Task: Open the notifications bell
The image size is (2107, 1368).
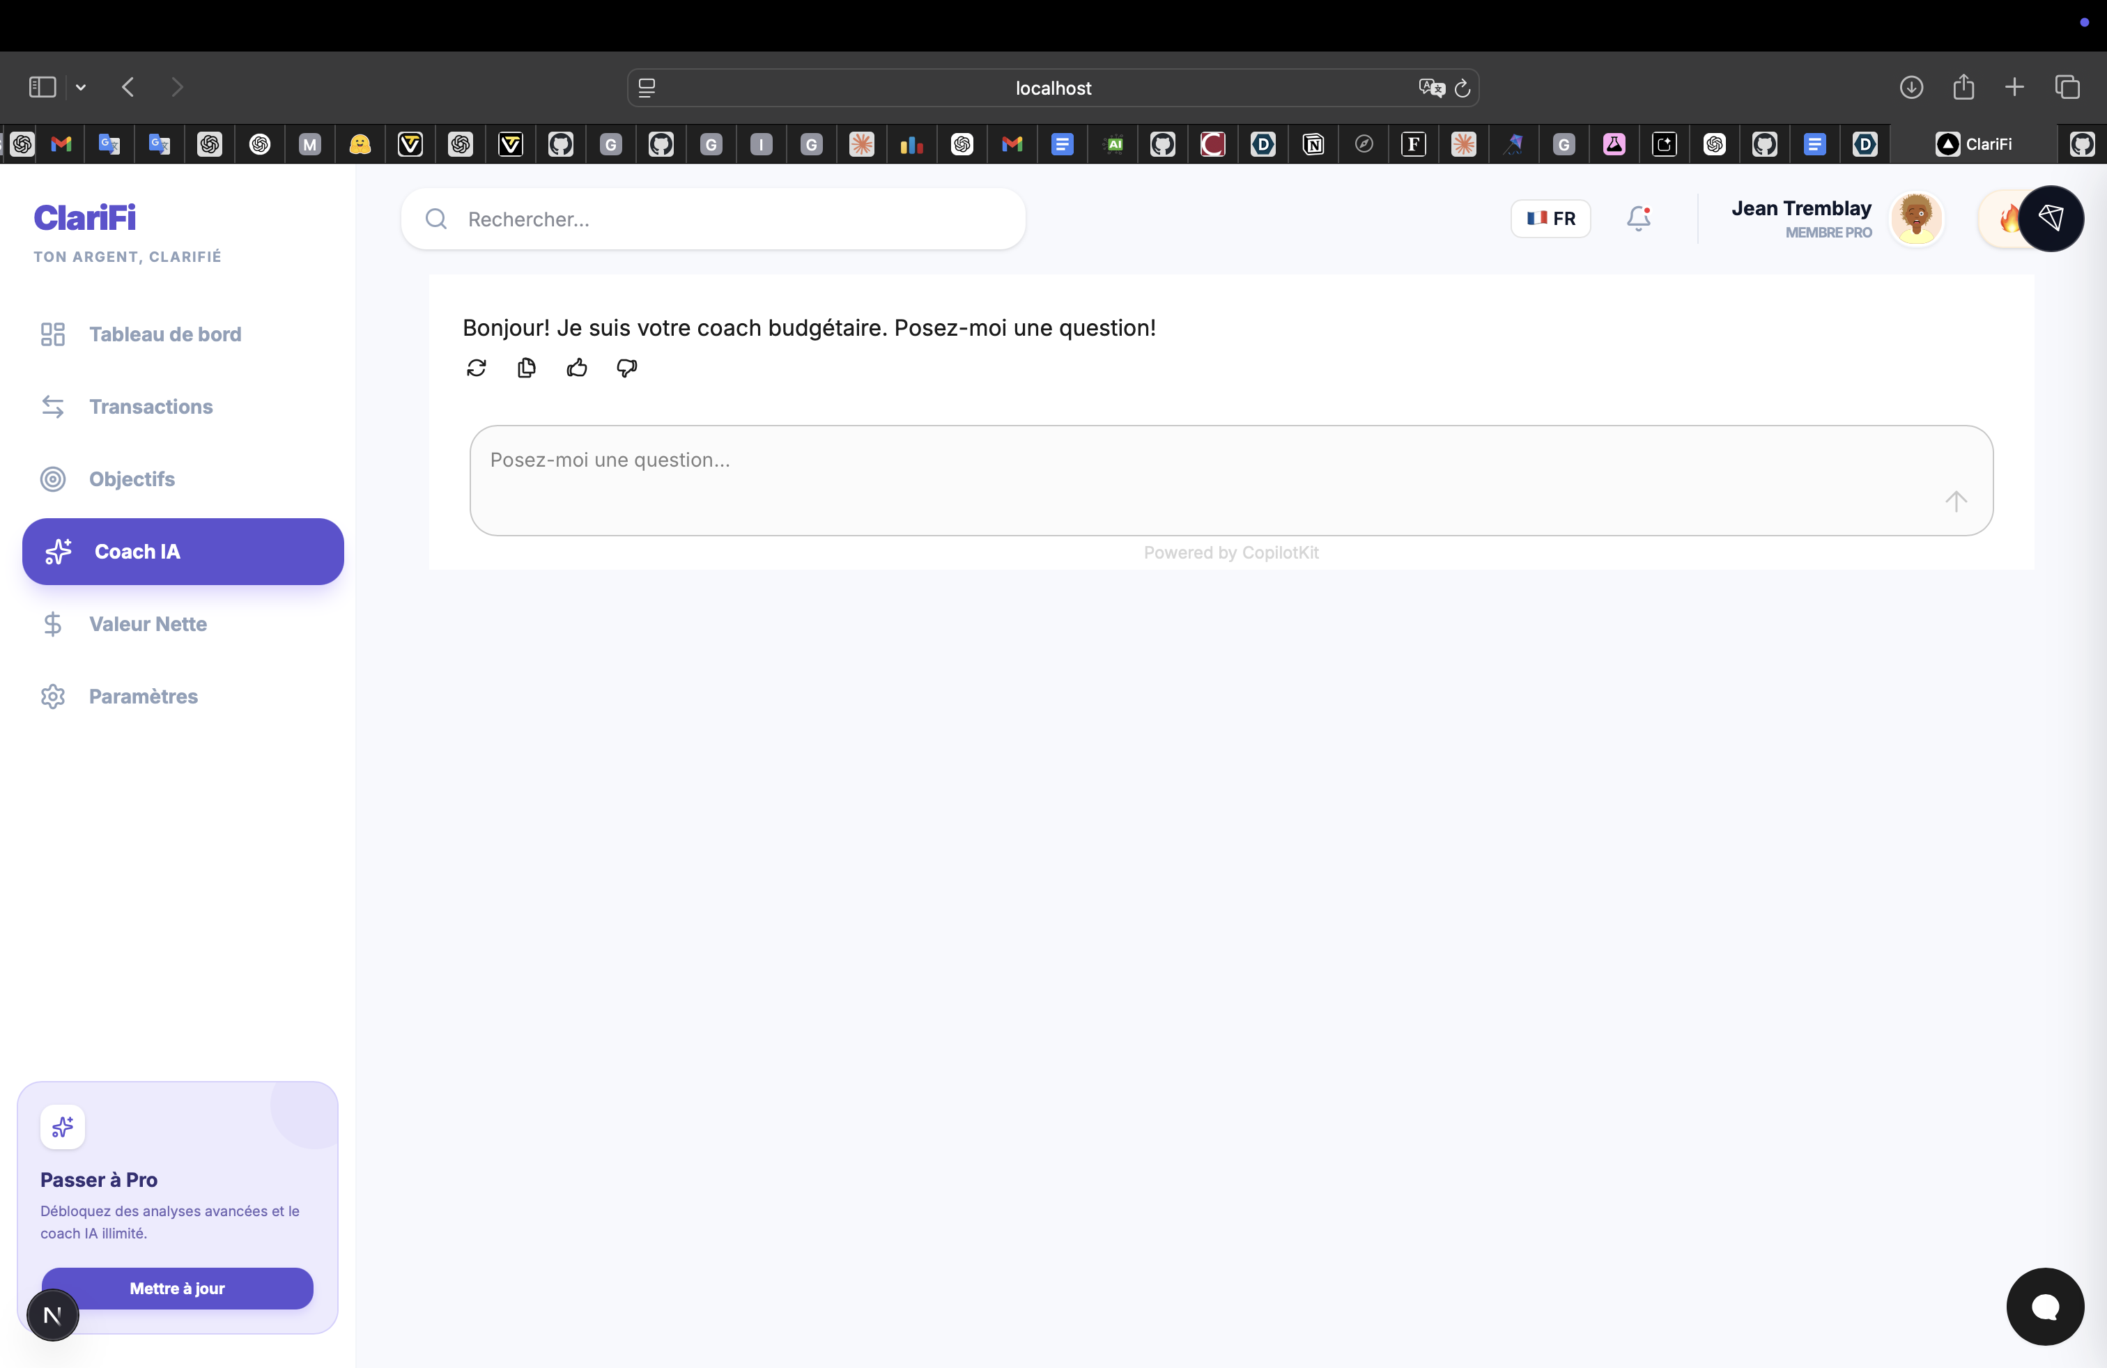Action: [1638, 218]
